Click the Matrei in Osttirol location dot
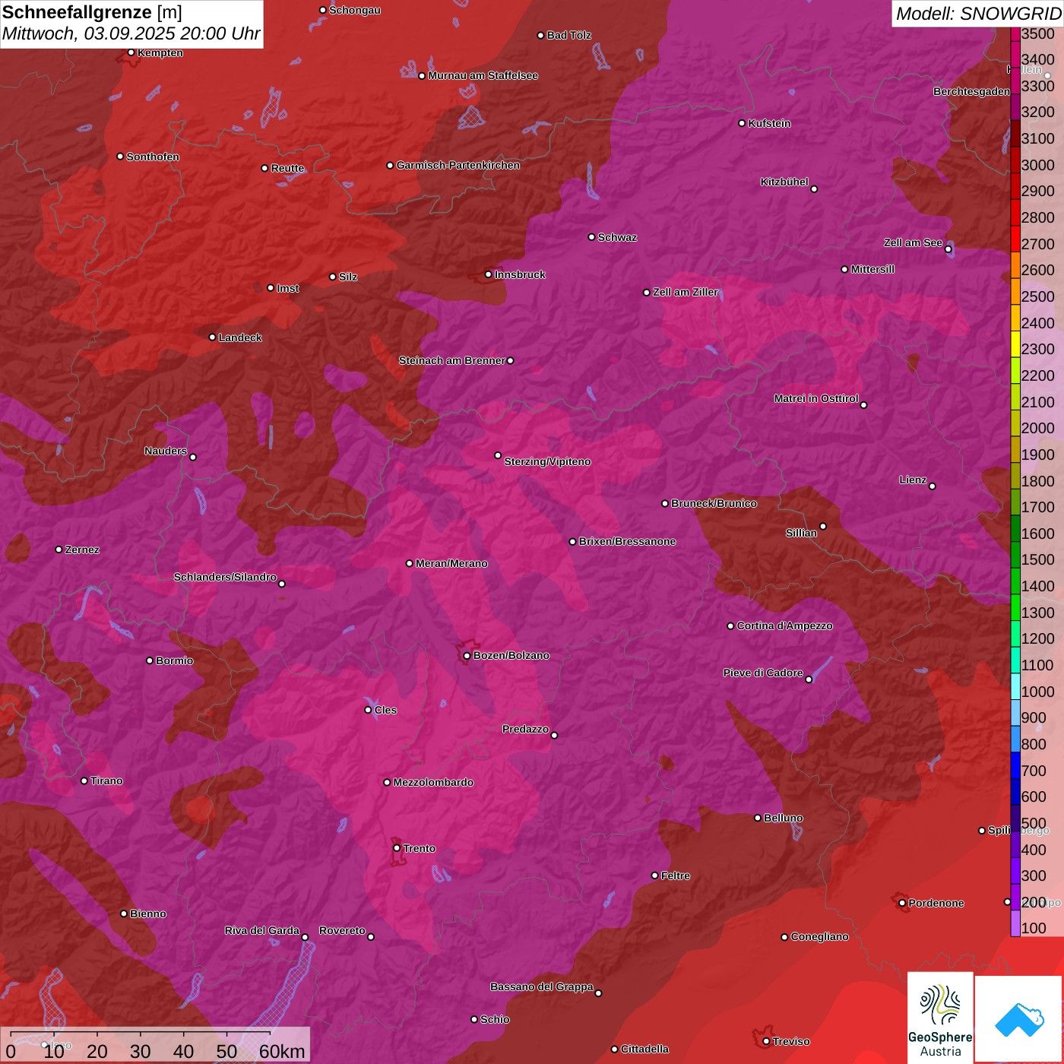The width and height of the screenshot is (1064, 1064). point(864,405)
